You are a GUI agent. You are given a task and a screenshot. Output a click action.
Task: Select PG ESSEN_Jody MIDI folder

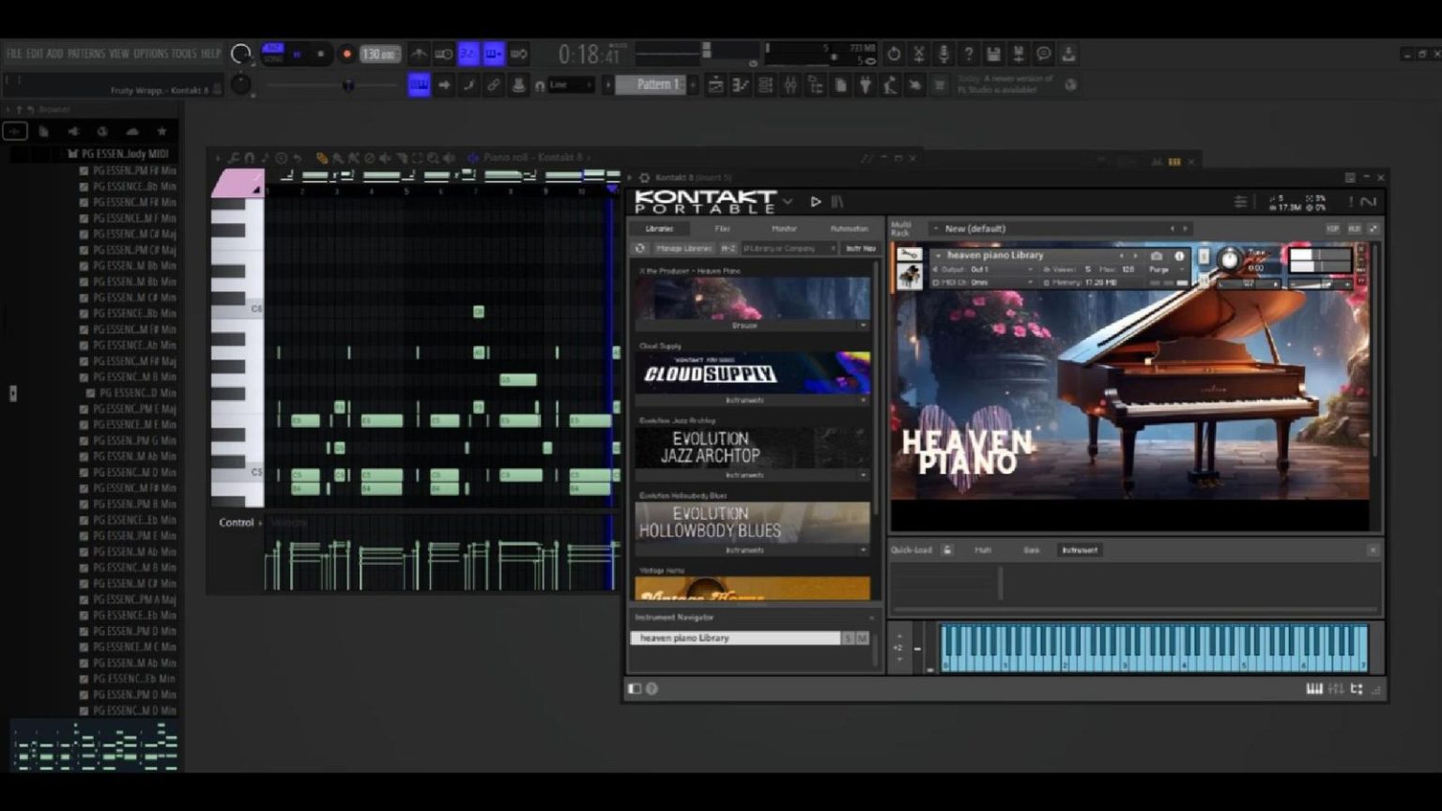click(119, 154)
